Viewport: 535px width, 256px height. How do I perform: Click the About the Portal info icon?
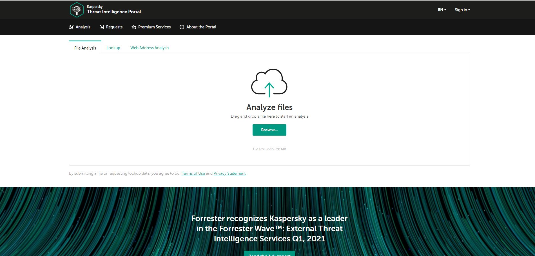(x=182, y=27)
